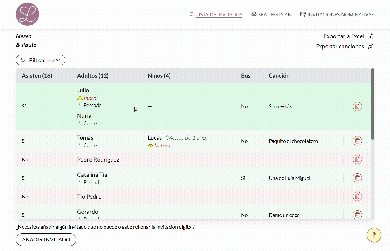Delete Catalina Tía entry via trash icon
The height and width of the screenshot is (251, 390).
357,178
